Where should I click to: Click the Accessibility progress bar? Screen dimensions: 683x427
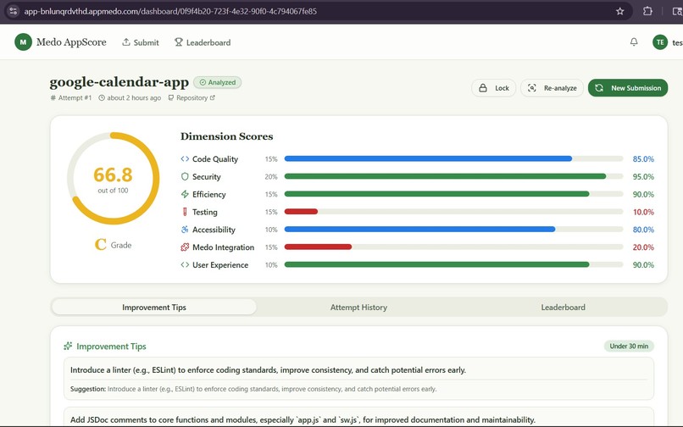[x=453, y=230]
